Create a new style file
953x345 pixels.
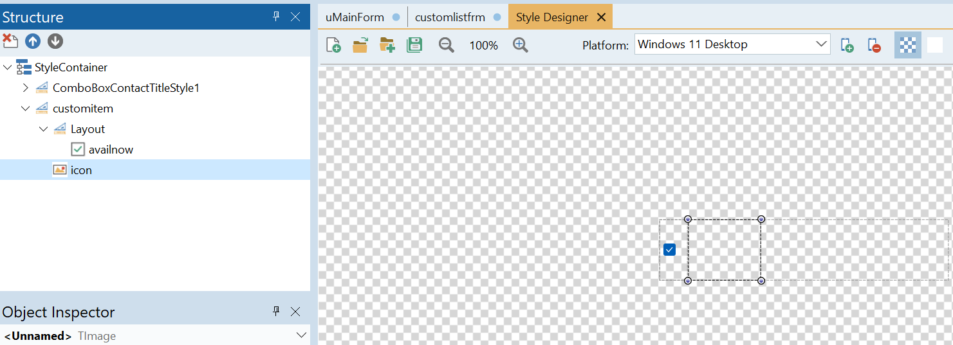point(333,45)
